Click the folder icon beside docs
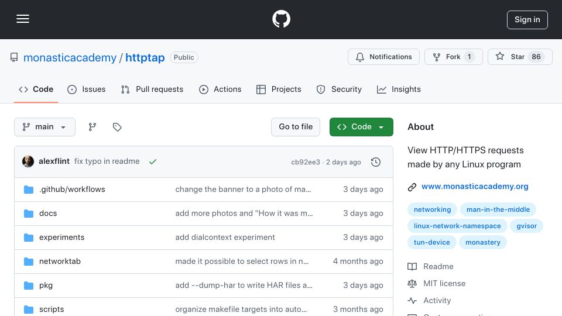This screenshot has width=562, height=316. (x=29, y=214)
